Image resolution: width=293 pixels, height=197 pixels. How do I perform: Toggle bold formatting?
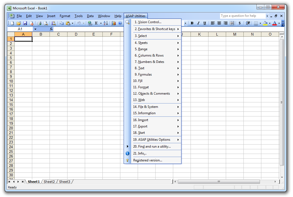(192, 23)
